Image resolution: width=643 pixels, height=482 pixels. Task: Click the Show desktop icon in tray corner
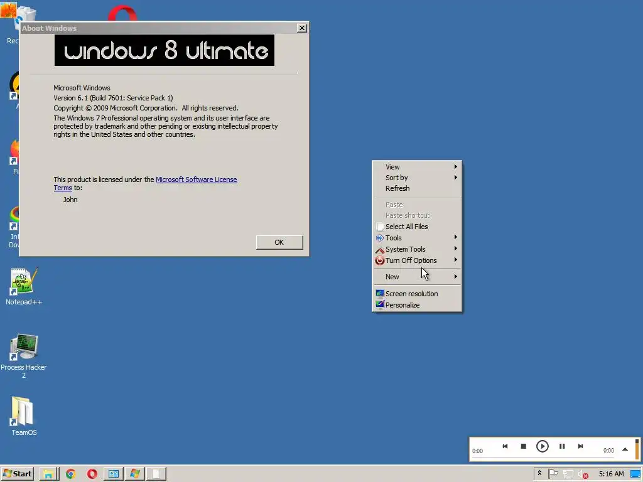click(x=635, y=474)
